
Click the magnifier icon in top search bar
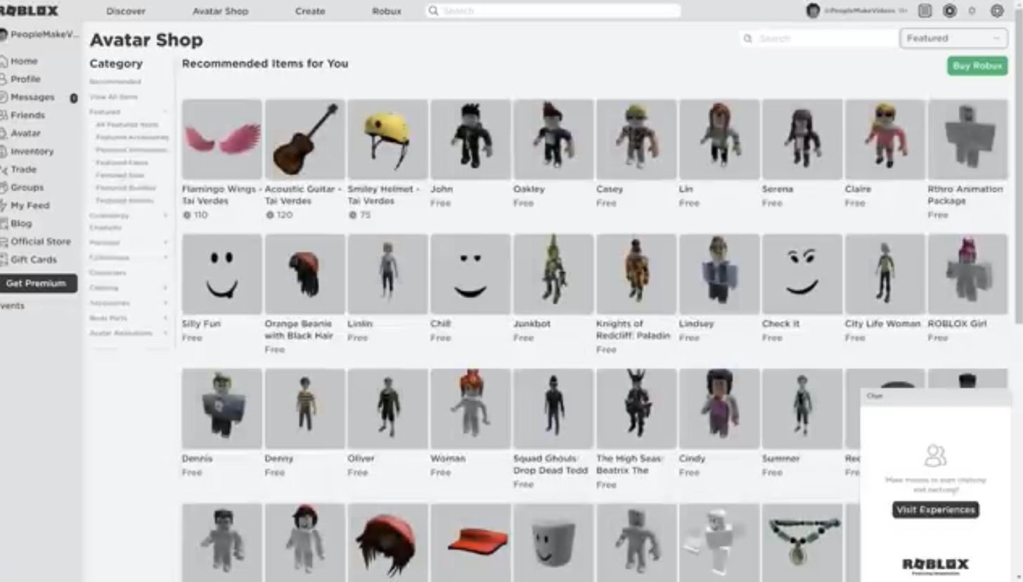[434, 11]
